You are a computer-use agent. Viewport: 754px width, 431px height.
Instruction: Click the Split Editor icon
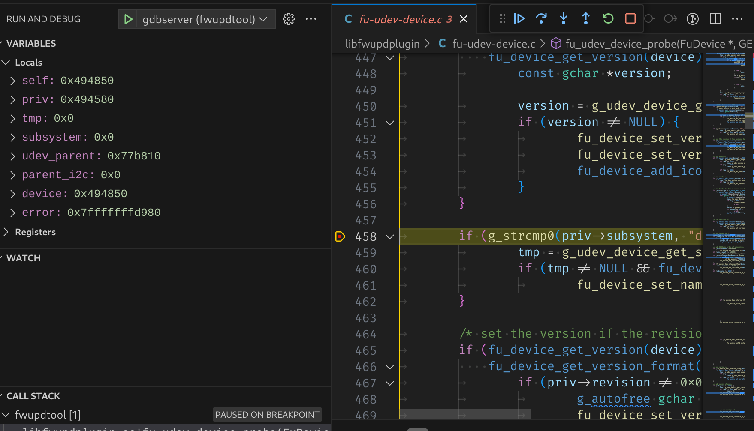tap(715, 19)
